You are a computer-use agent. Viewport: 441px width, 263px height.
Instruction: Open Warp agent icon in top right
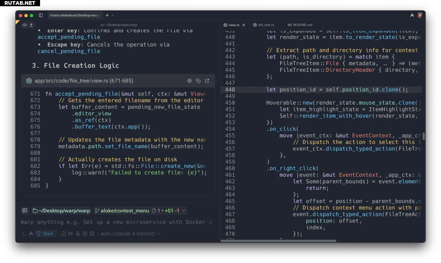pos(412,15)
